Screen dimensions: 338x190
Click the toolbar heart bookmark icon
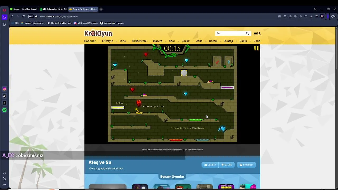(x=306, y=16)
